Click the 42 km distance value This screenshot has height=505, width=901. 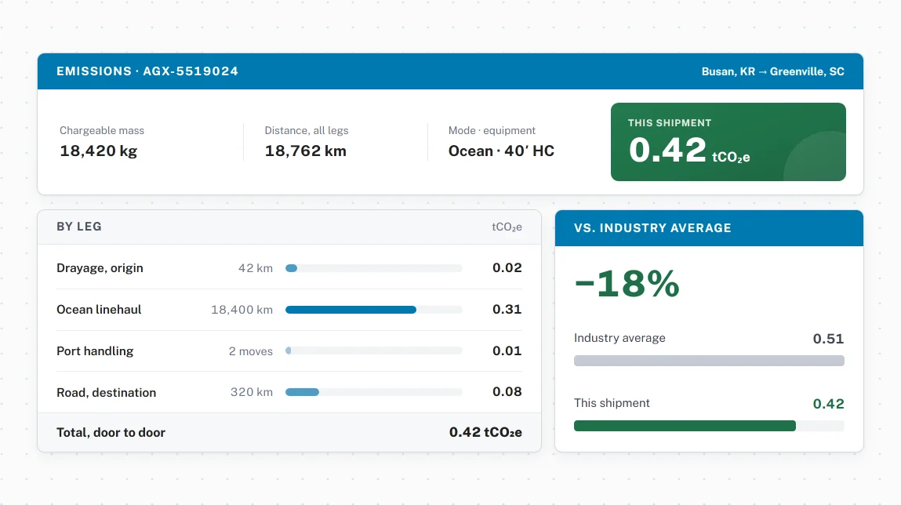[255, 268]
